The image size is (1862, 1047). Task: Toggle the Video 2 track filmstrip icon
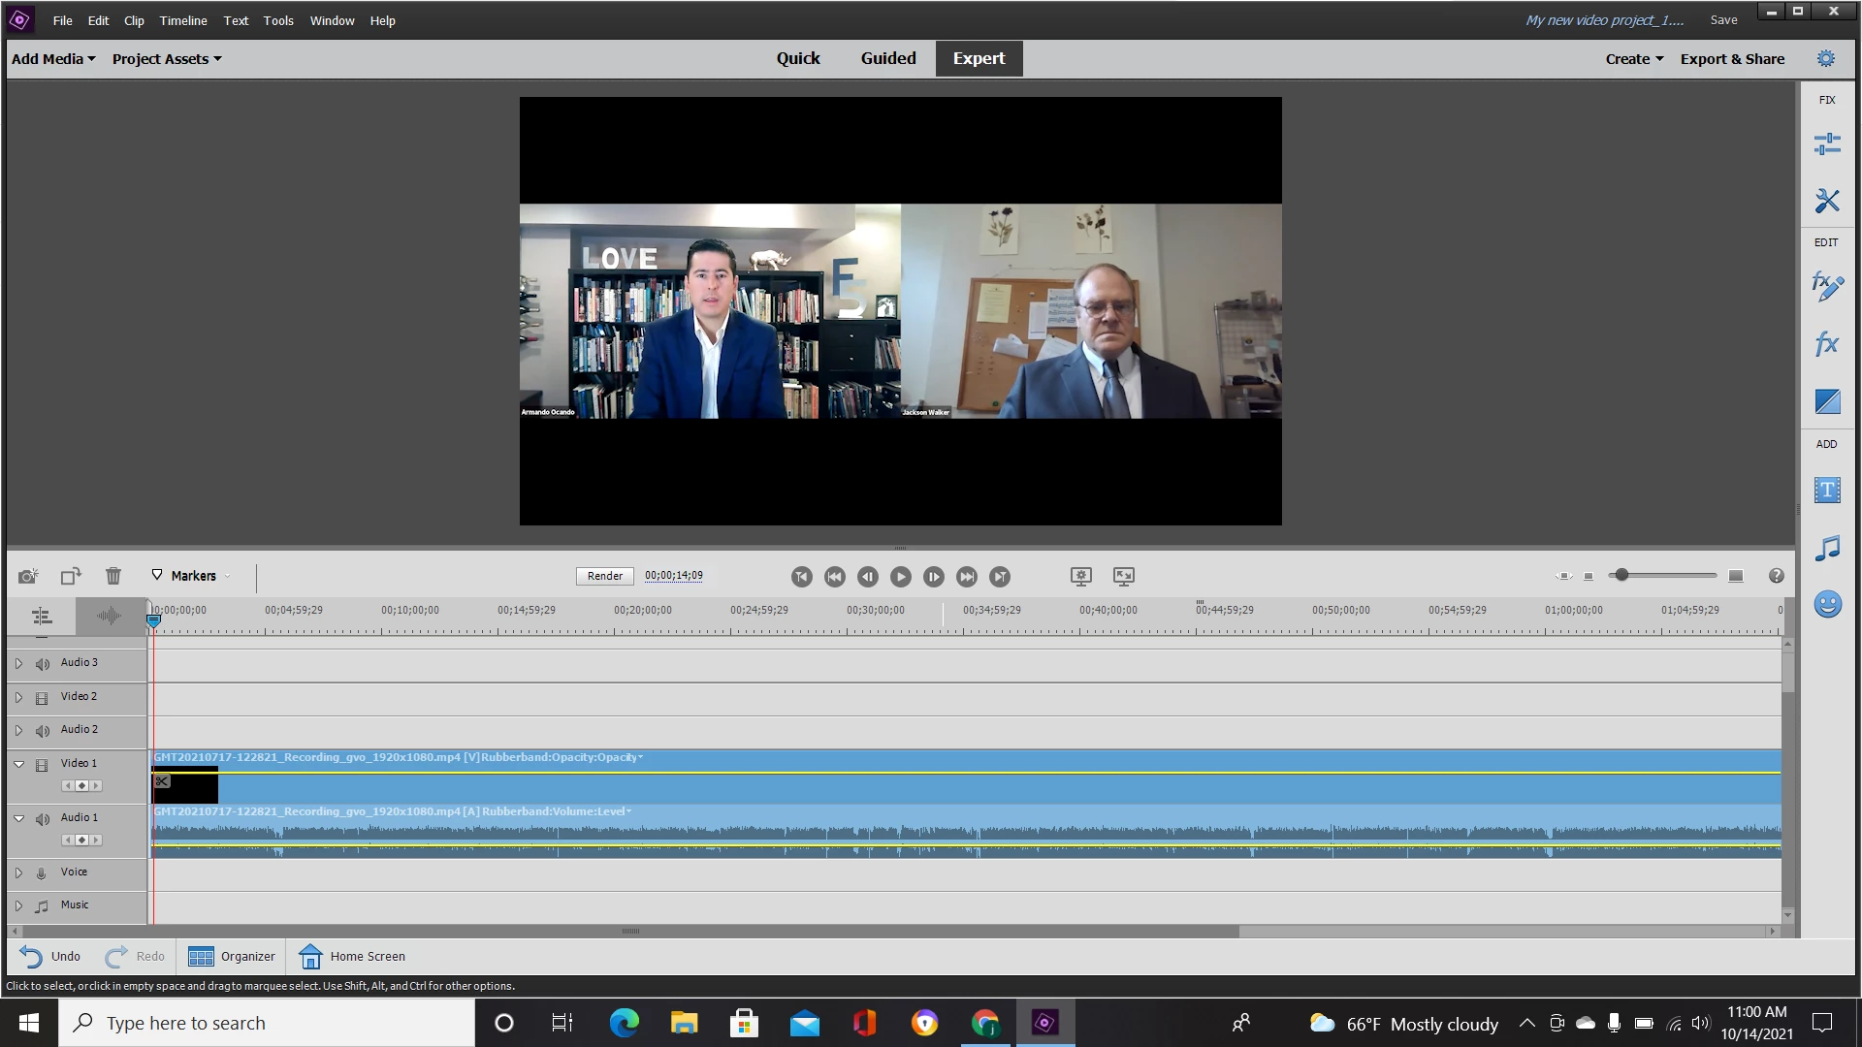coord(42,698)
